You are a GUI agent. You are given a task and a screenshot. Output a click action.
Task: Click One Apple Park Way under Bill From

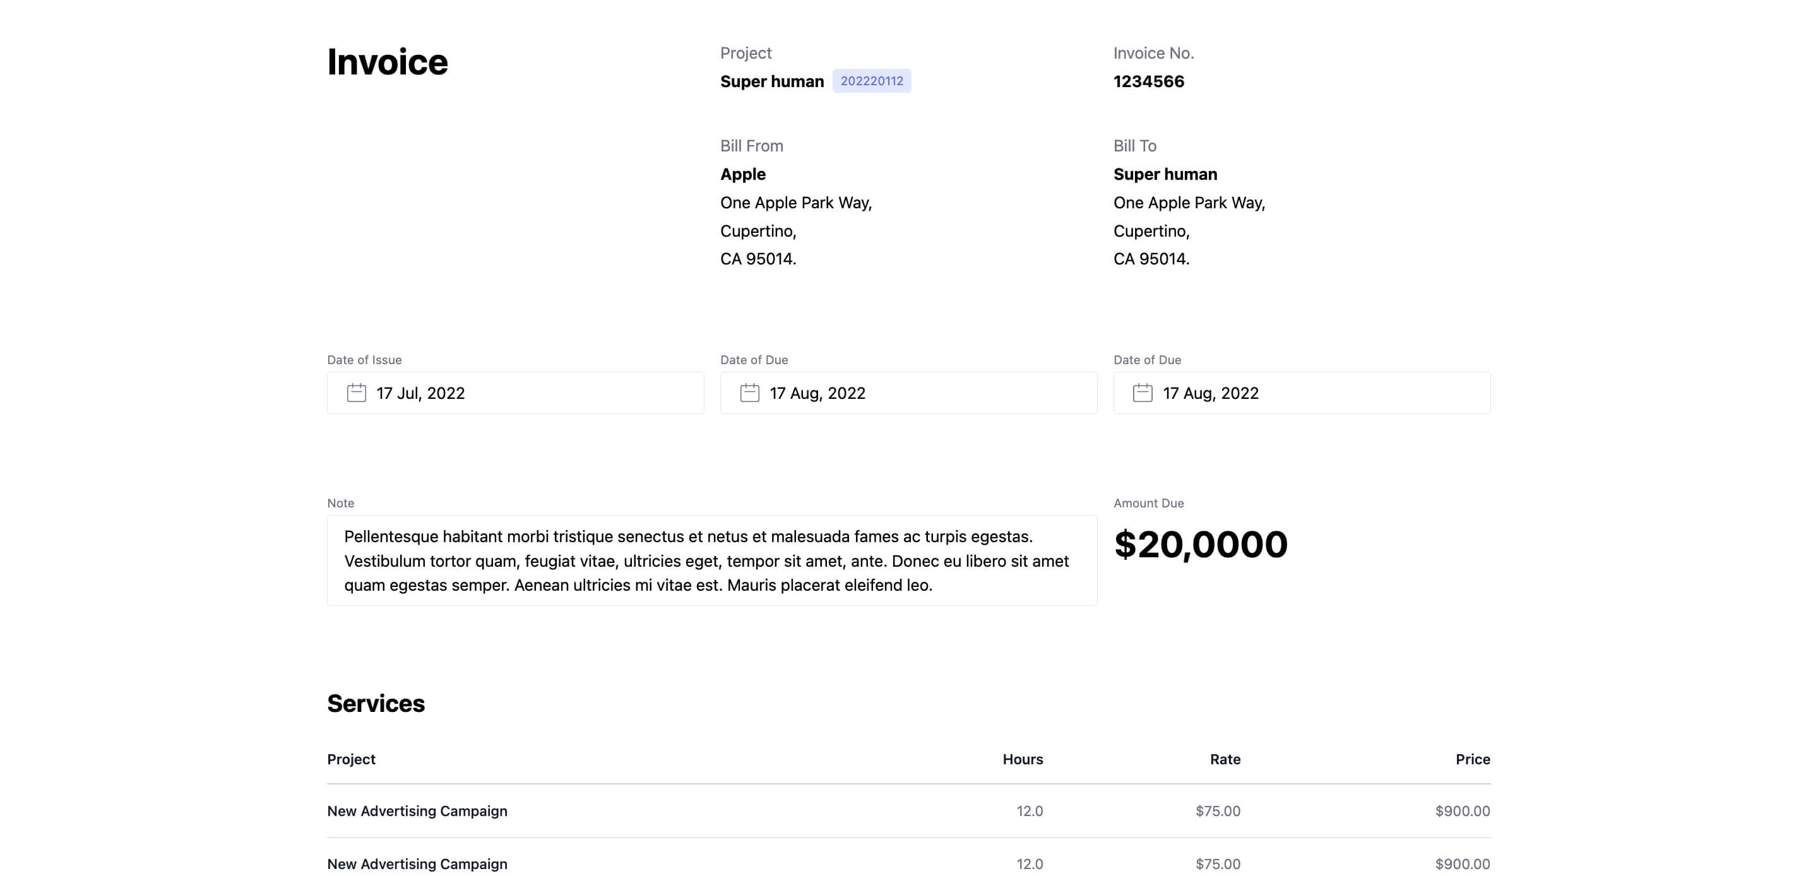click(x=796, y=203)
